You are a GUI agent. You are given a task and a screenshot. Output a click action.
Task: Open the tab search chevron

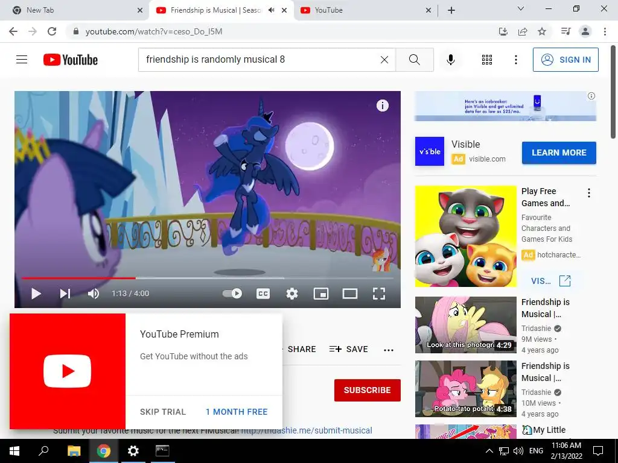tap(521, 8)
